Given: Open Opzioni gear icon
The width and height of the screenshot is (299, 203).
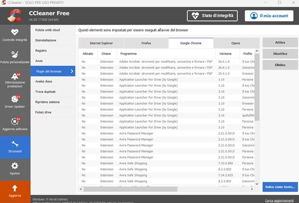Looking at the screenshot, I should point(15,166).
